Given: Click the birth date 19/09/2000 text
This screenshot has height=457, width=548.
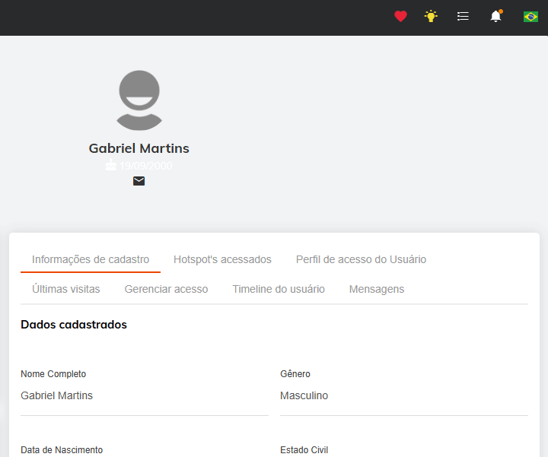Looking at the screenshot, I should (146, 166).
